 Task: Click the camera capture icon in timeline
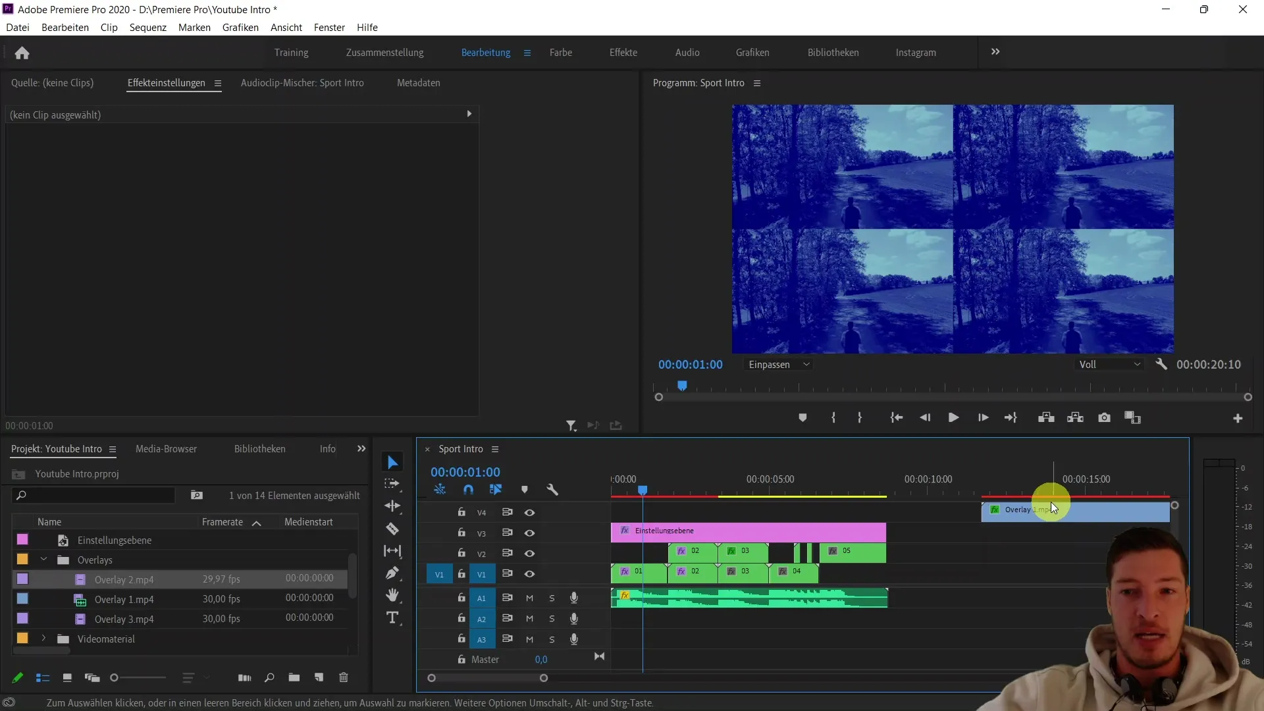point(1104,417)
